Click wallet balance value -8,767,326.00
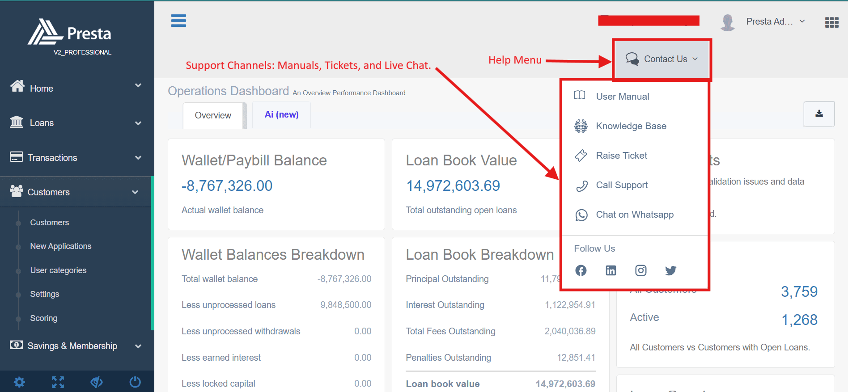 (x=227, y=185)
